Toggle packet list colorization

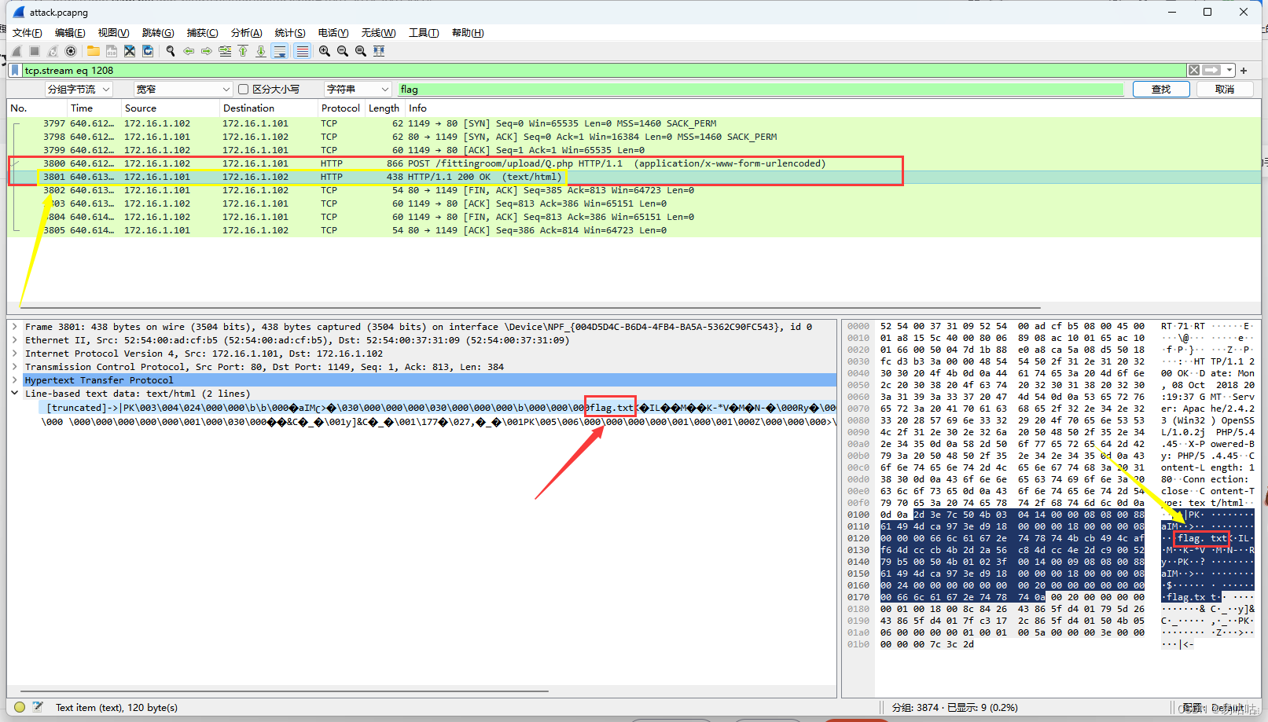coord(303,50)
